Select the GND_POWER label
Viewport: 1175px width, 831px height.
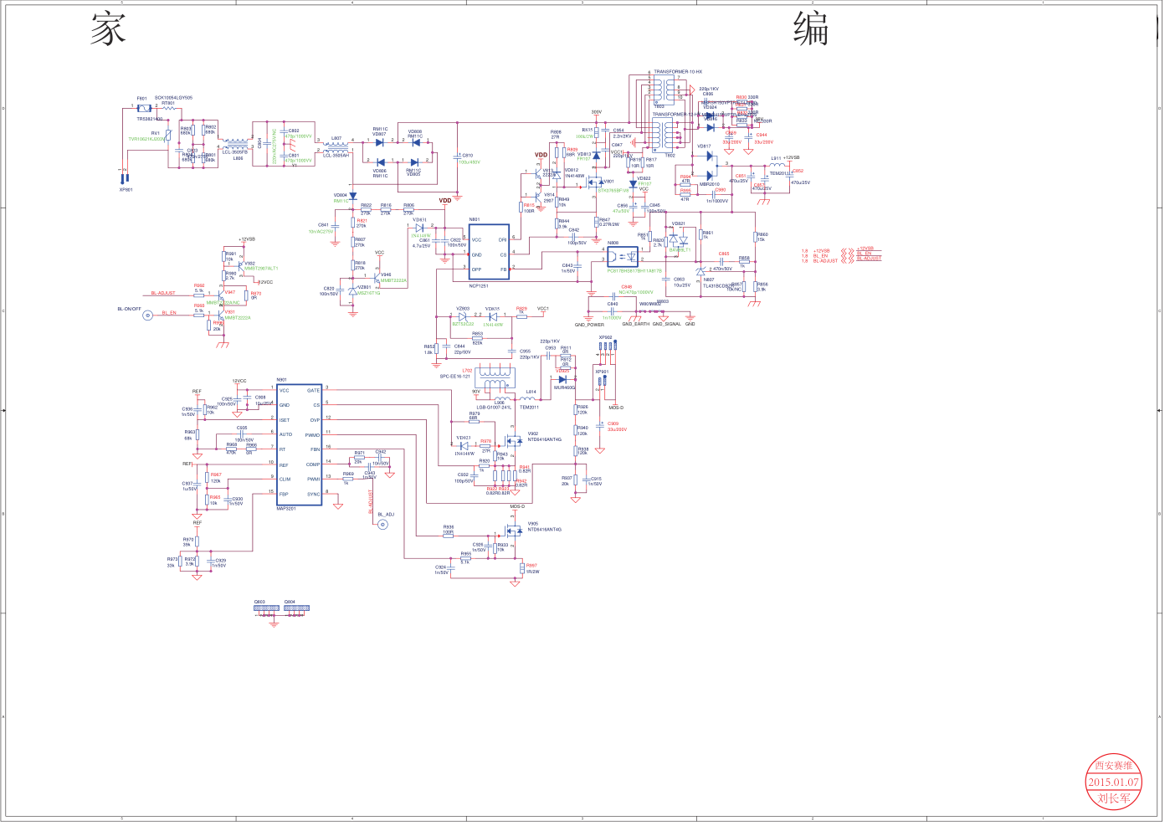(x=589, y=325)
